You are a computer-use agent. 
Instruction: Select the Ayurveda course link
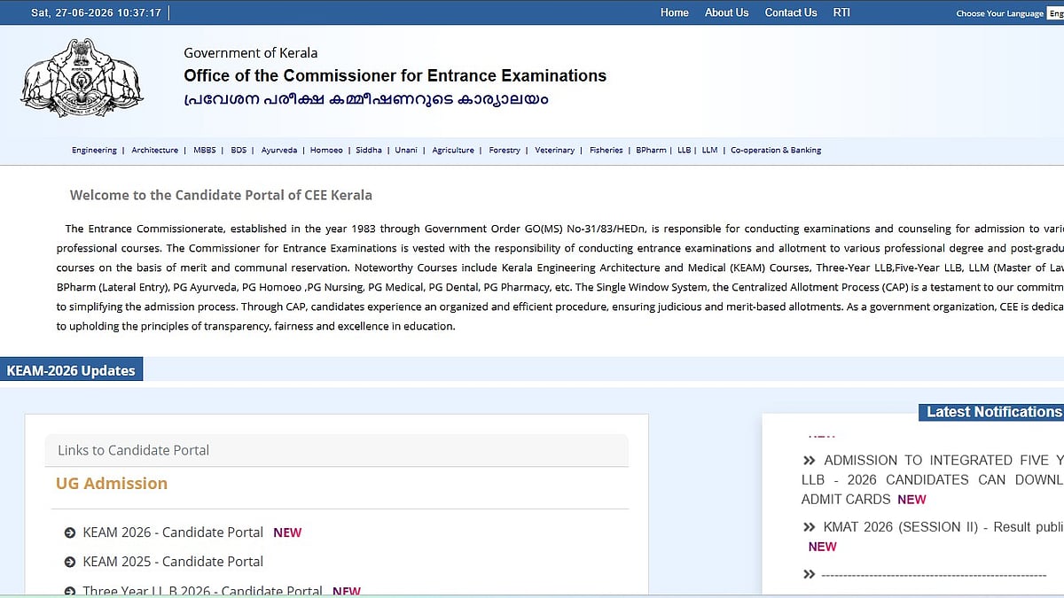pyautogui.click(x=279, y=151)
